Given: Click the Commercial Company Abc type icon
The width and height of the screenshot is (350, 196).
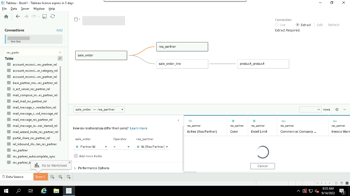Looking at the screenshot, I should click(x=284, y=121).
